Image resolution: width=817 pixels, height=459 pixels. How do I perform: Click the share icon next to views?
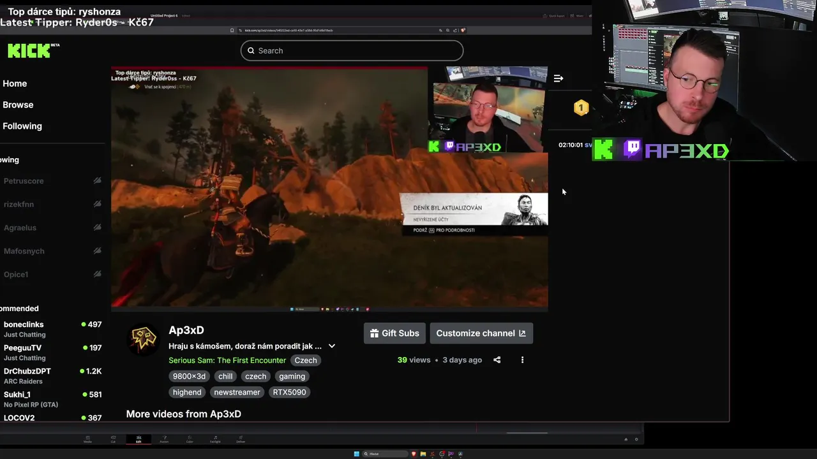(497, 360)
